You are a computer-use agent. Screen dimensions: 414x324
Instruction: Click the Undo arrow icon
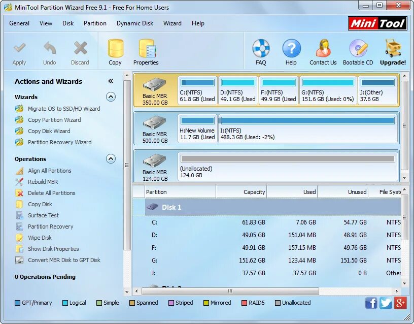coord(50,48)
